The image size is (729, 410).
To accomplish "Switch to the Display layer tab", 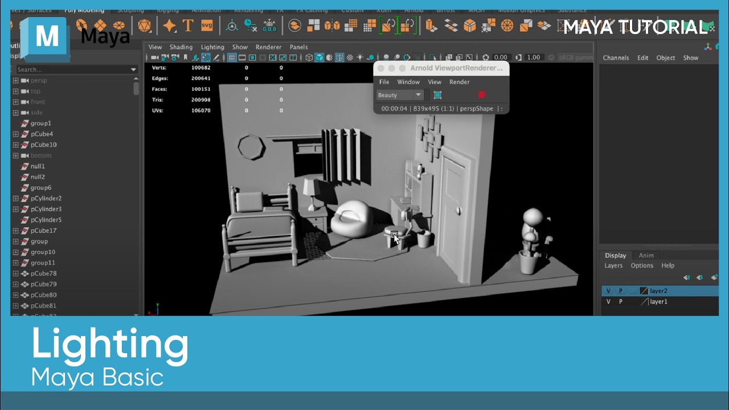I will (x=615, y=255).
